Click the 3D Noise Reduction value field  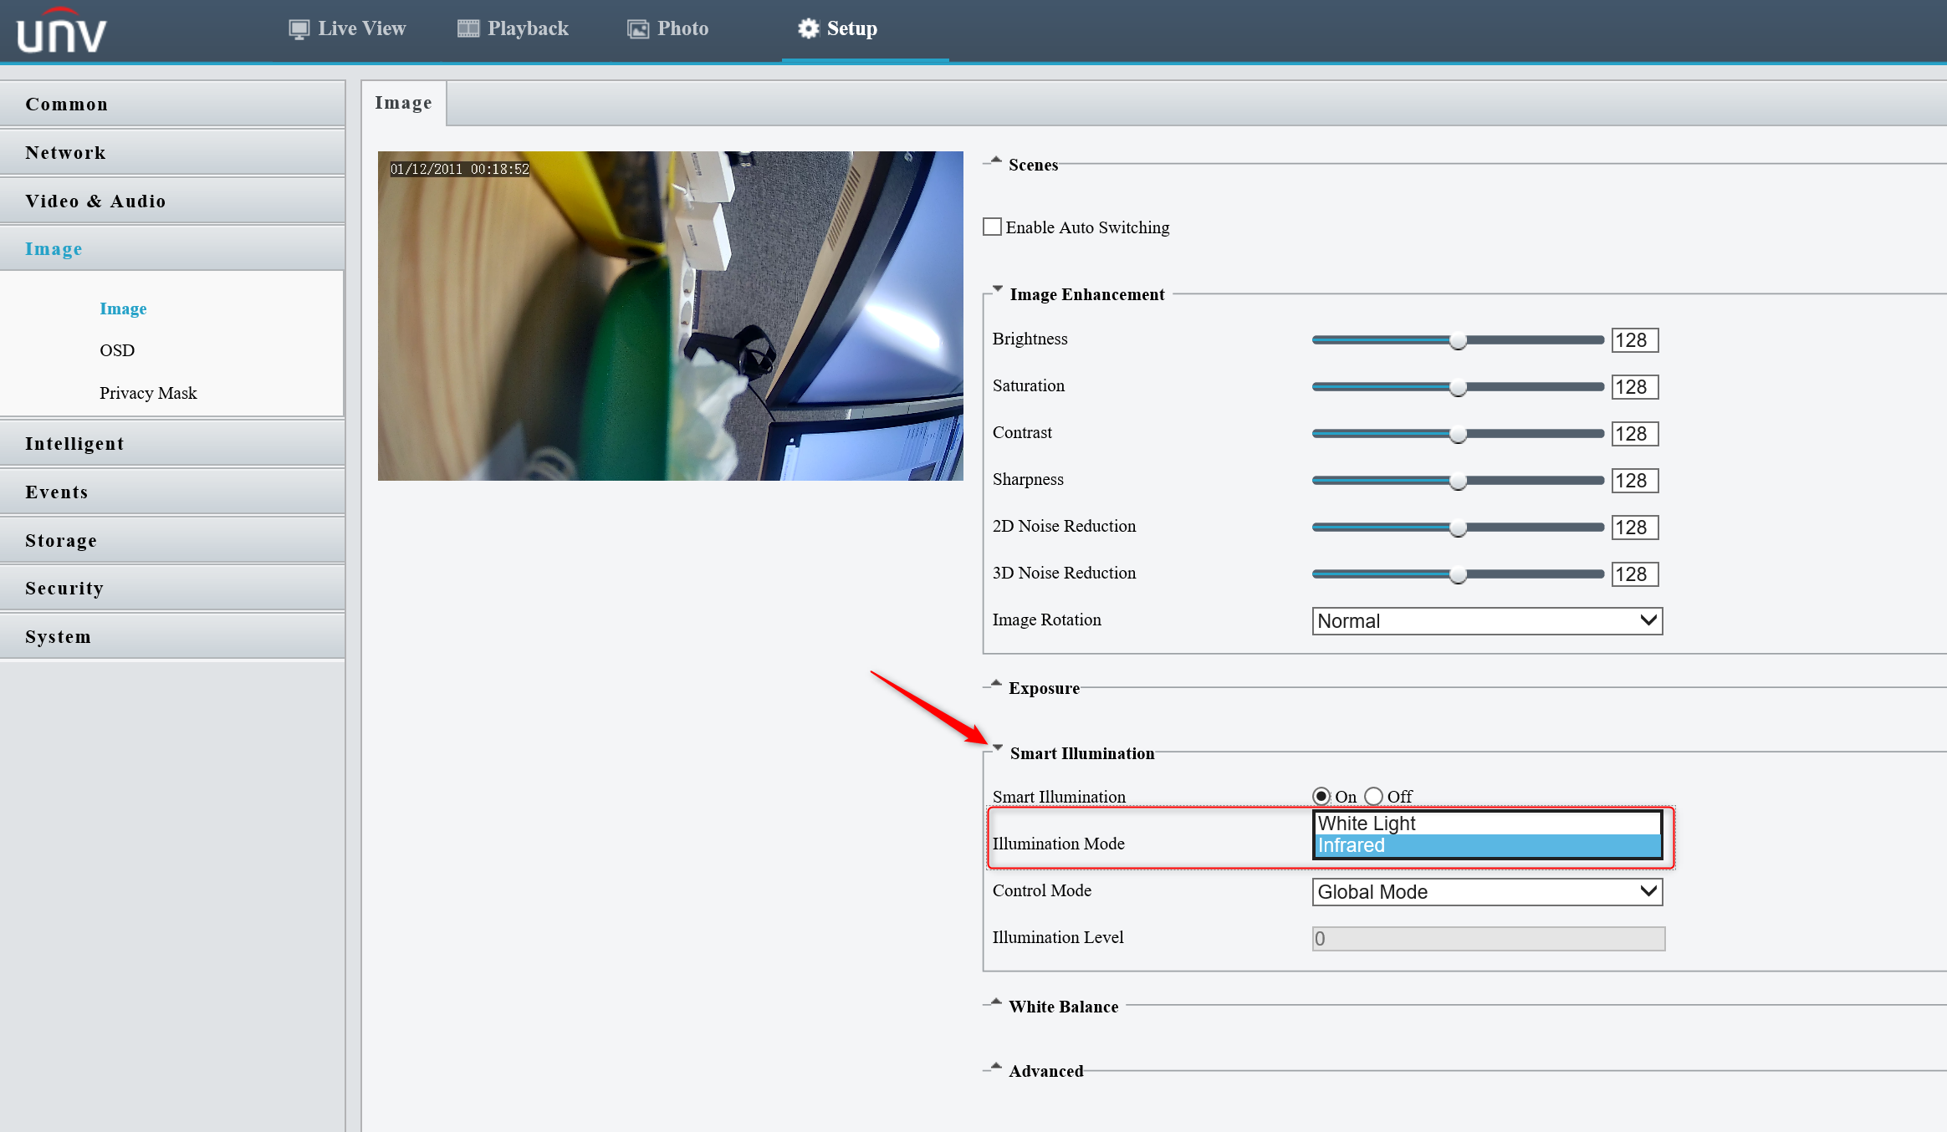[1635, 574]
